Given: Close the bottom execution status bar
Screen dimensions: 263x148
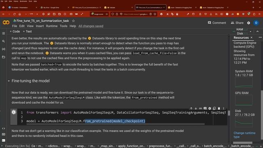Looking at the screenshot, I should click(x=261, y=146).
